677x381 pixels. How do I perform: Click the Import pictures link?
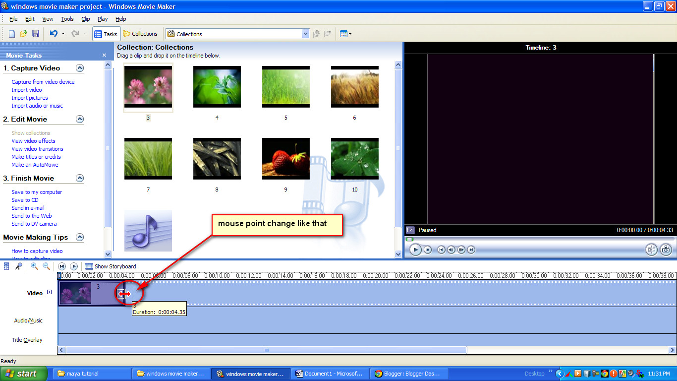click(x=30, y=98)
